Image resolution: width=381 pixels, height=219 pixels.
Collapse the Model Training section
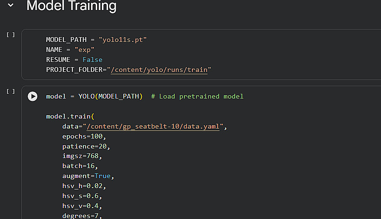tap(10, 6)
